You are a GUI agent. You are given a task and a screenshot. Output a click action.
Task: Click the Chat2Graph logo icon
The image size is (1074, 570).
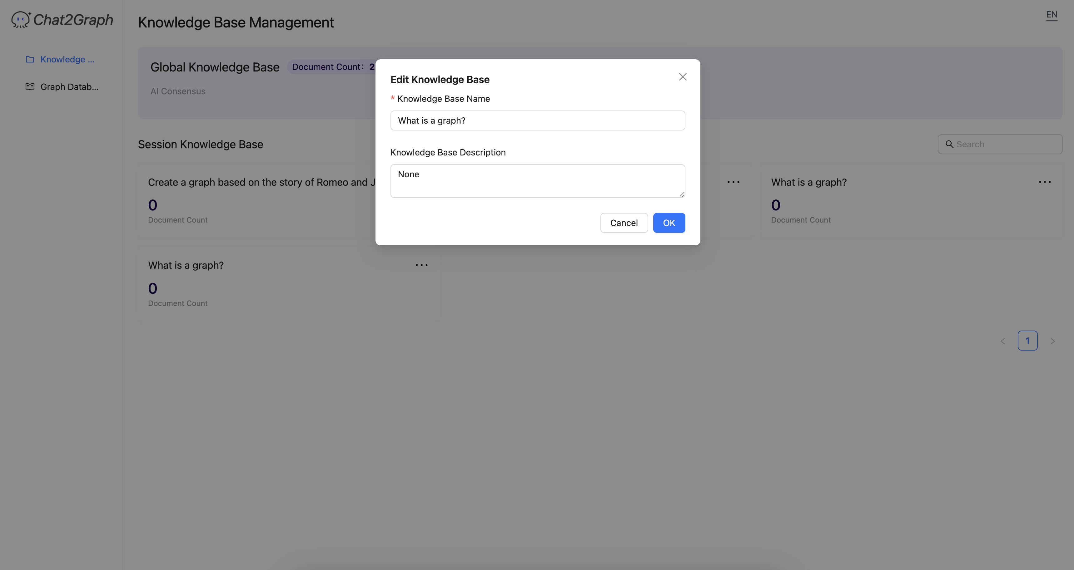pyautogui.click(x=20, y=20)
